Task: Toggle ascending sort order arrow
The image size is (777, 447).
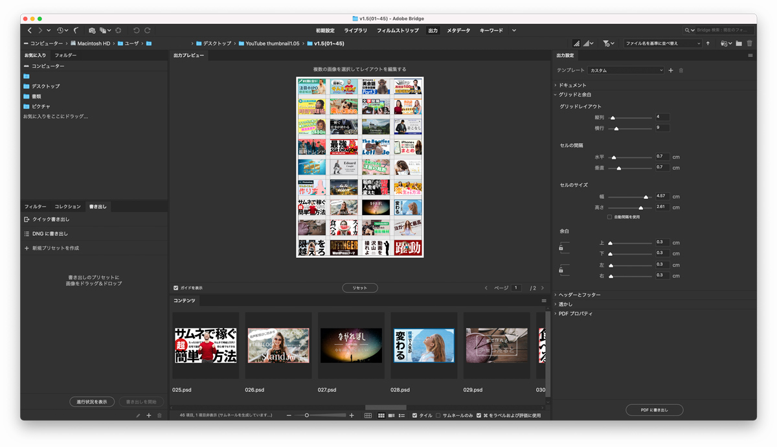Action: click(x=708, y=43)
